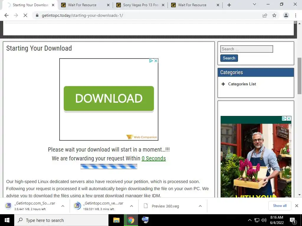Close the downloads bar
This screenshot has height=226, width=302.
click(x=297, y=206)
